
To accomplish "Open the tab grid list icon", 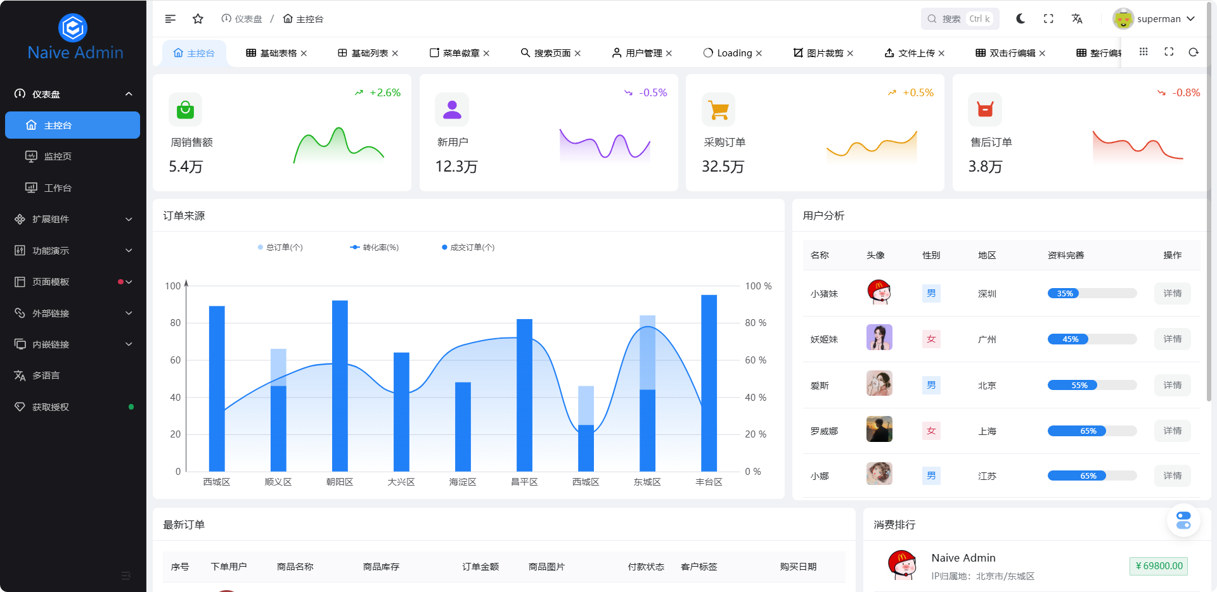I will [x=1143, y=53].
